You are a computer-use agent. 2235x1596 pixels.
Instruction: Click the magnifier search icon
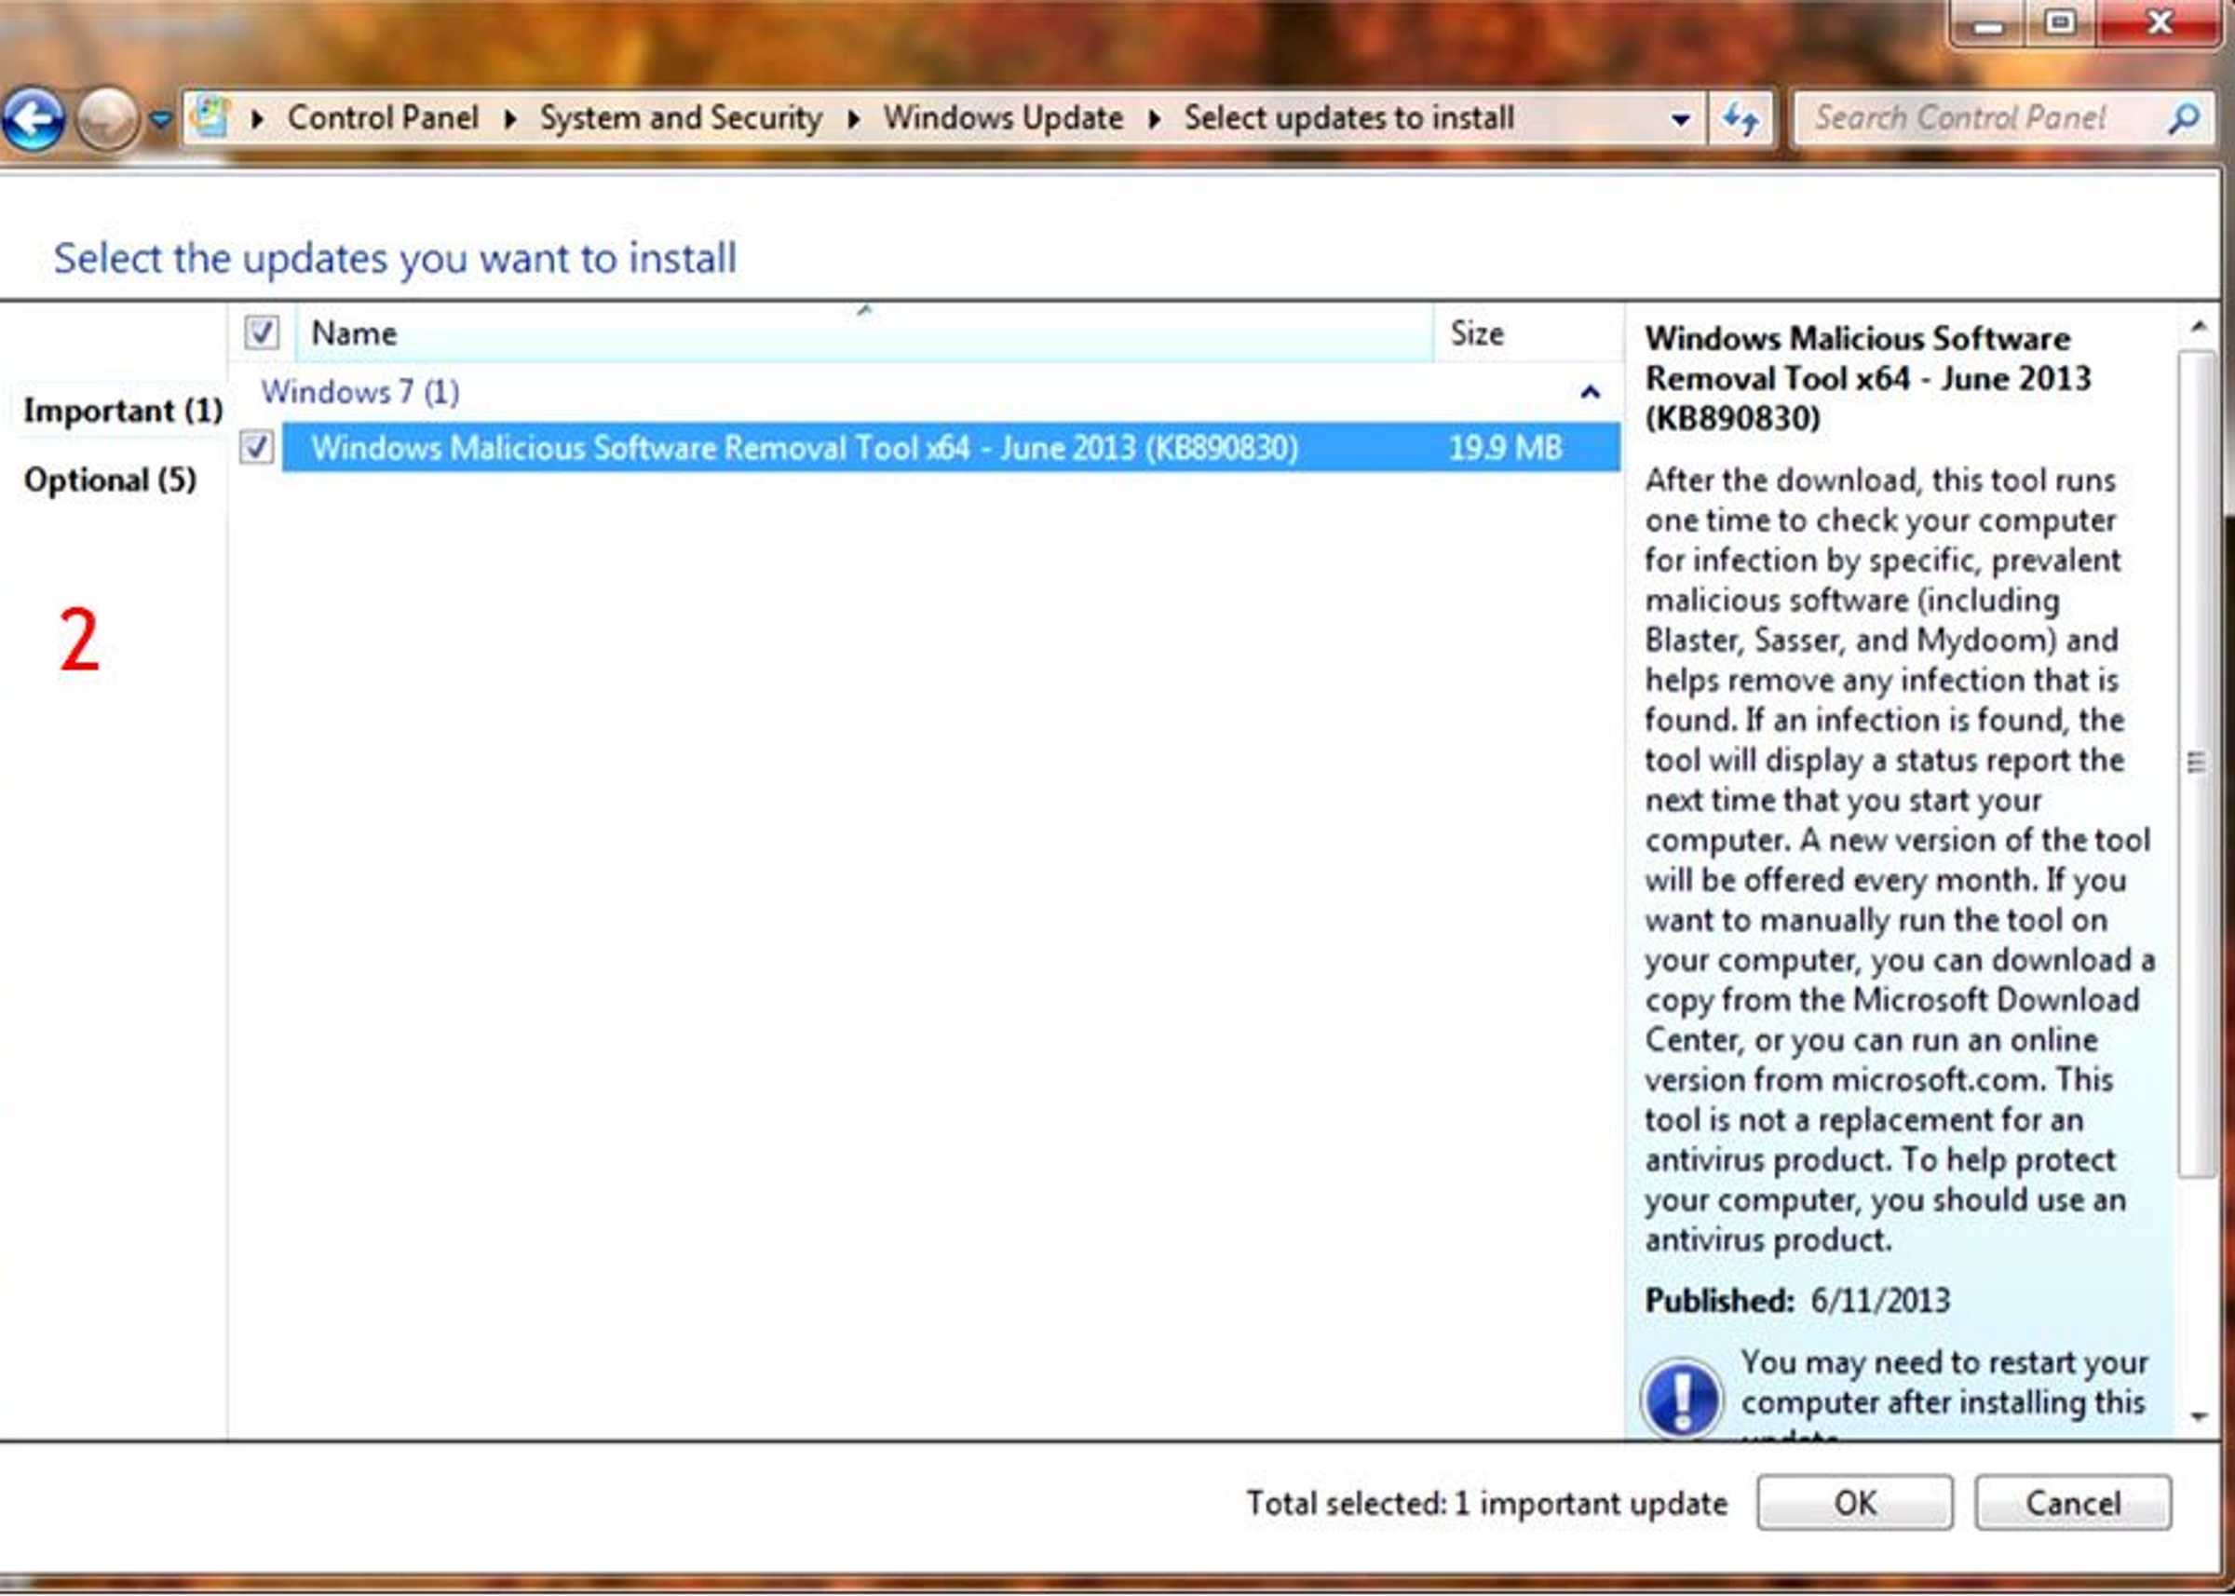click(2184, 119)
